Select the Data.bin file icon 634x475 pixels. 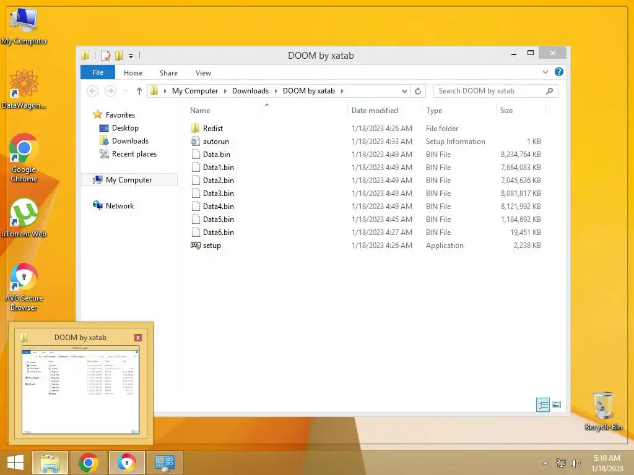[x=196, y=154]
